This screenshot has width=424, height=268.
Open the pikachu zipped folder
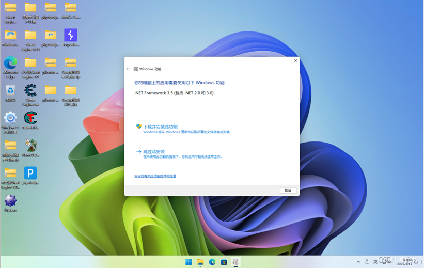(x=50, y=66)
